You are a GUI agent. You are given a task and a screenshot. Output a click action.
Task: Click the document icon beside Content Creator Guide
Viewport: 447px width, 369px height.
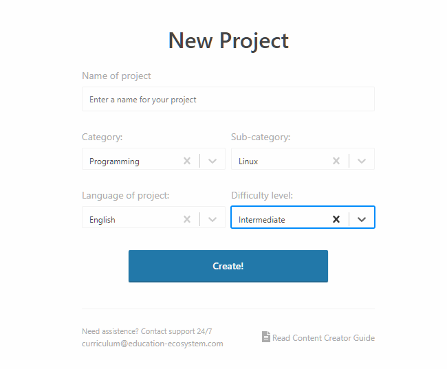point(266,337)
